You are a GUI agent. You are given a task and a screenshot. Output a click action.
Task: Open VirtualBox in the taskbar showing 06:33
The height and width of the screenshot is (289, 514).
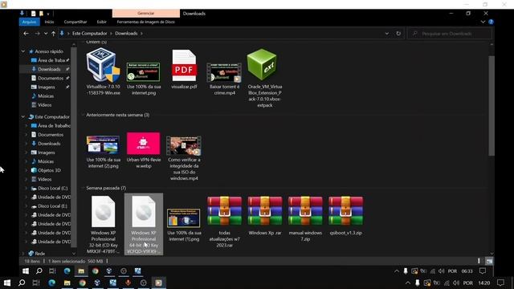pyautogui.click(x=109, y=271)
